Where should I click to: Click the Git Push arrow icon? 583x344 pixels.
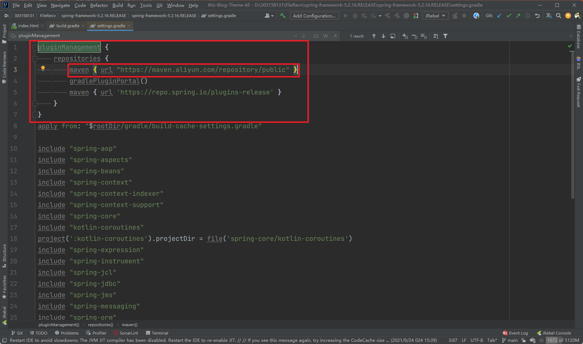click(x=518, y=16)
